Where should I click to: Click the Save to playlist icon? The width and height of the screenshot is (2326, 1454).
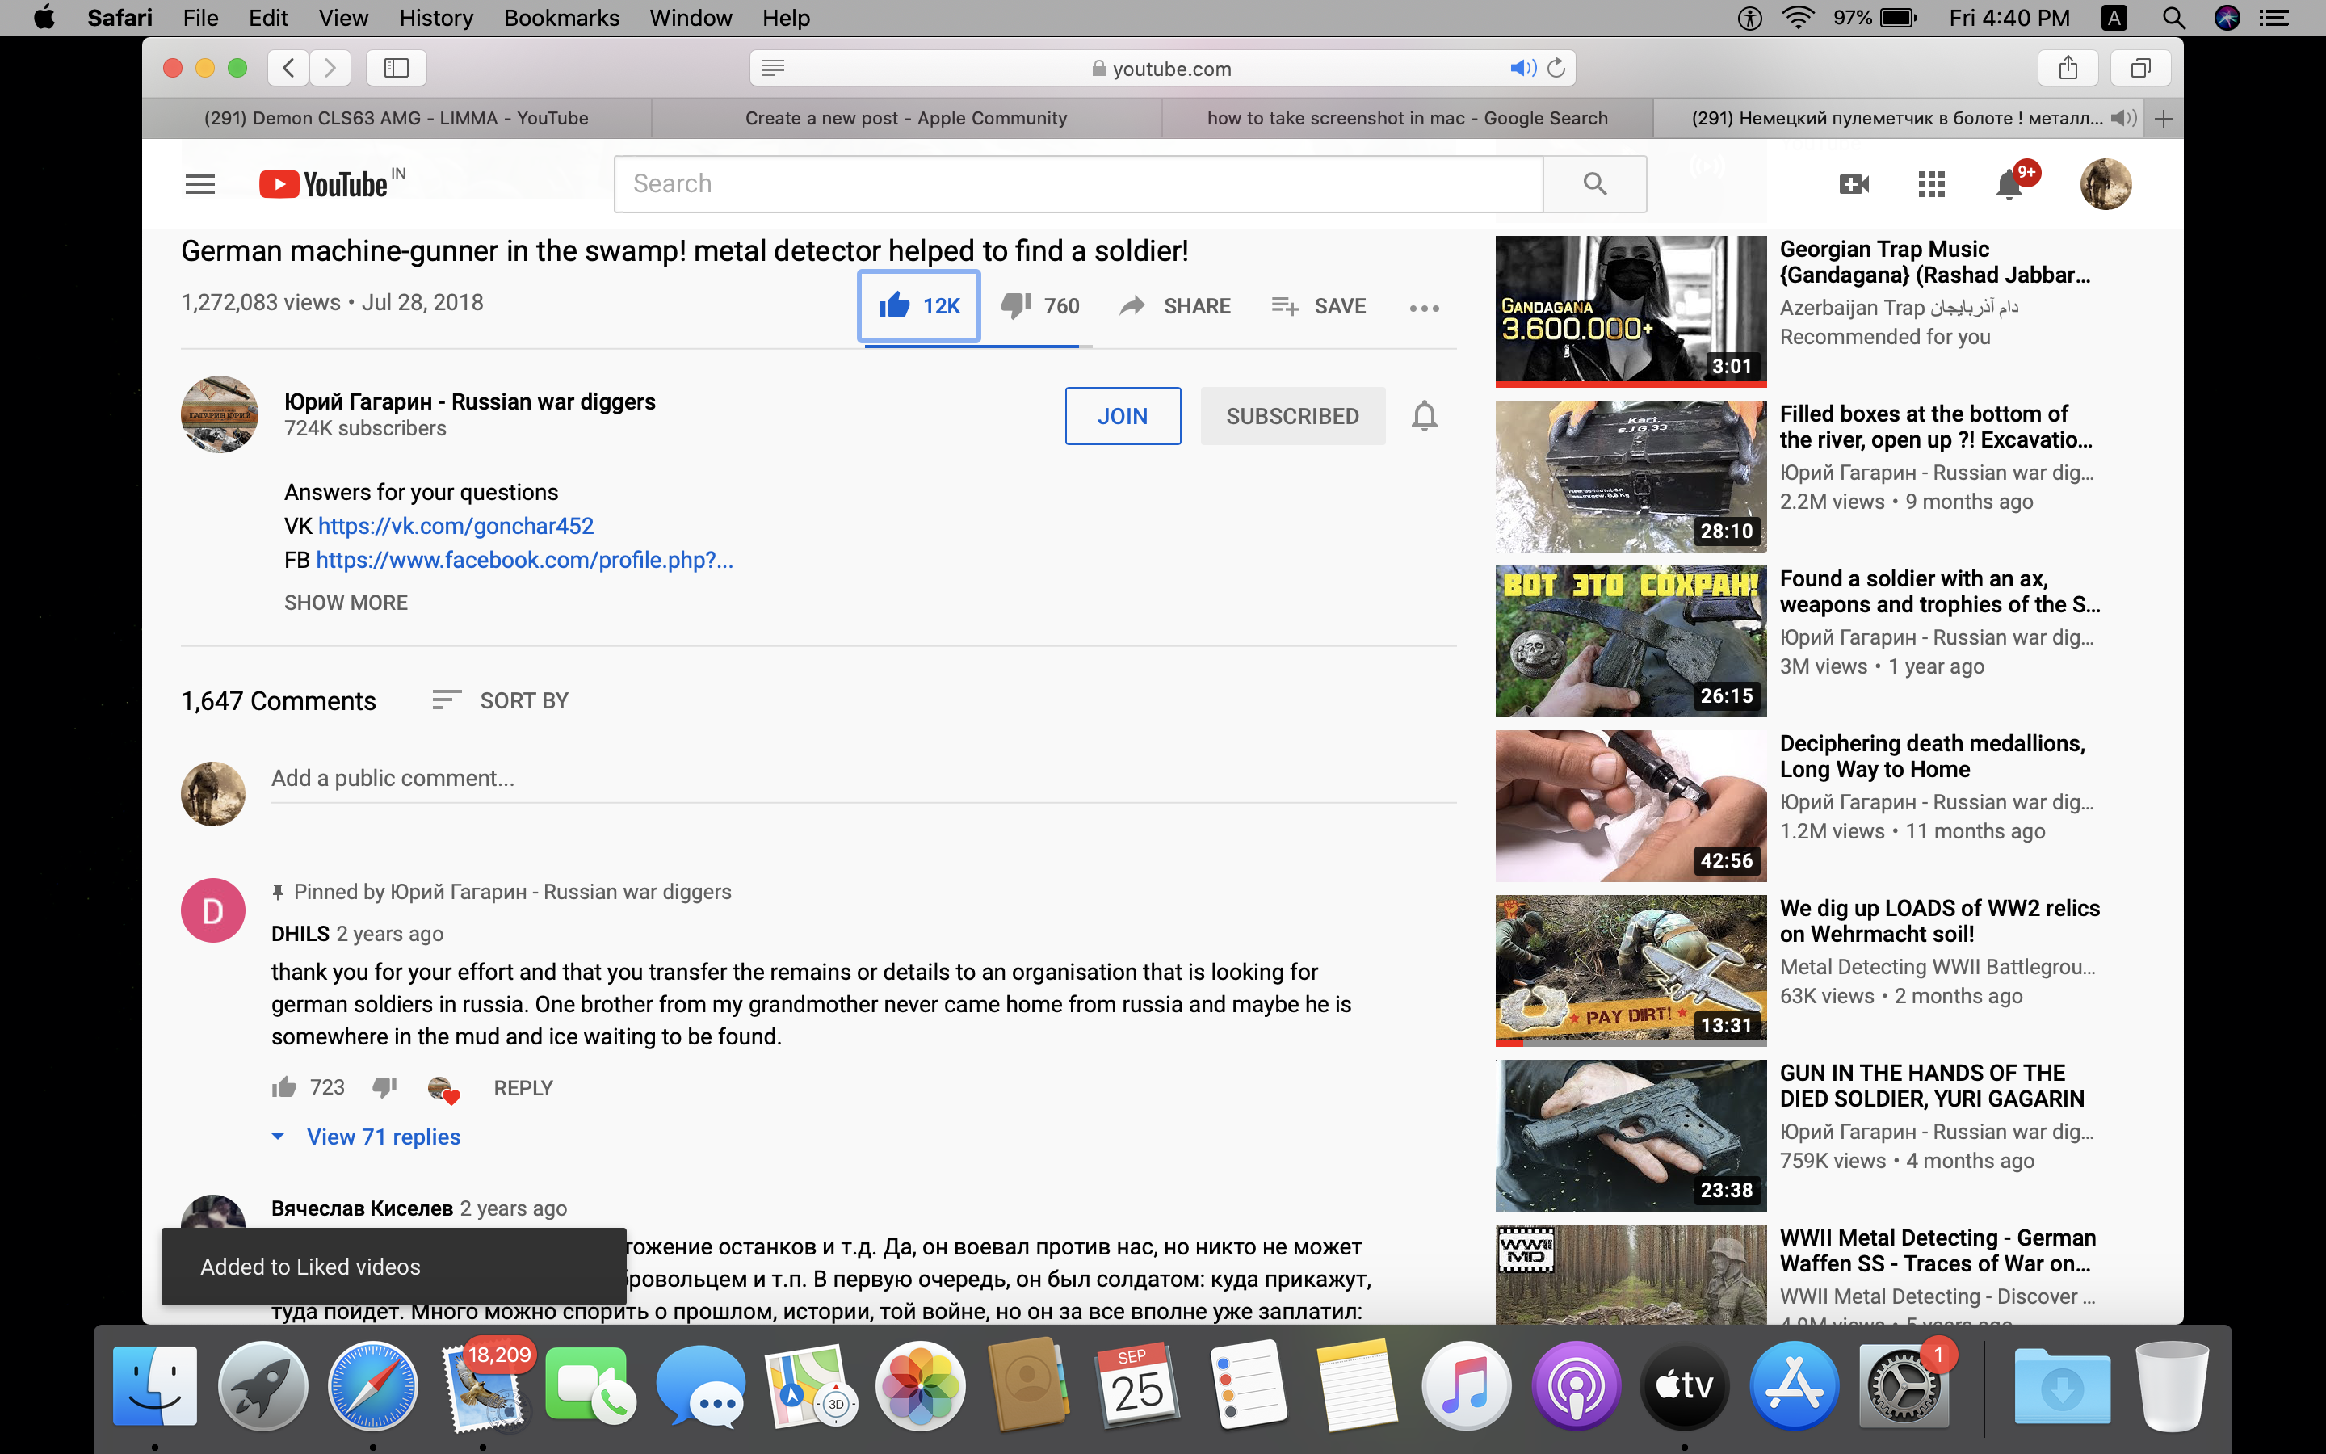click(1285, 306)
